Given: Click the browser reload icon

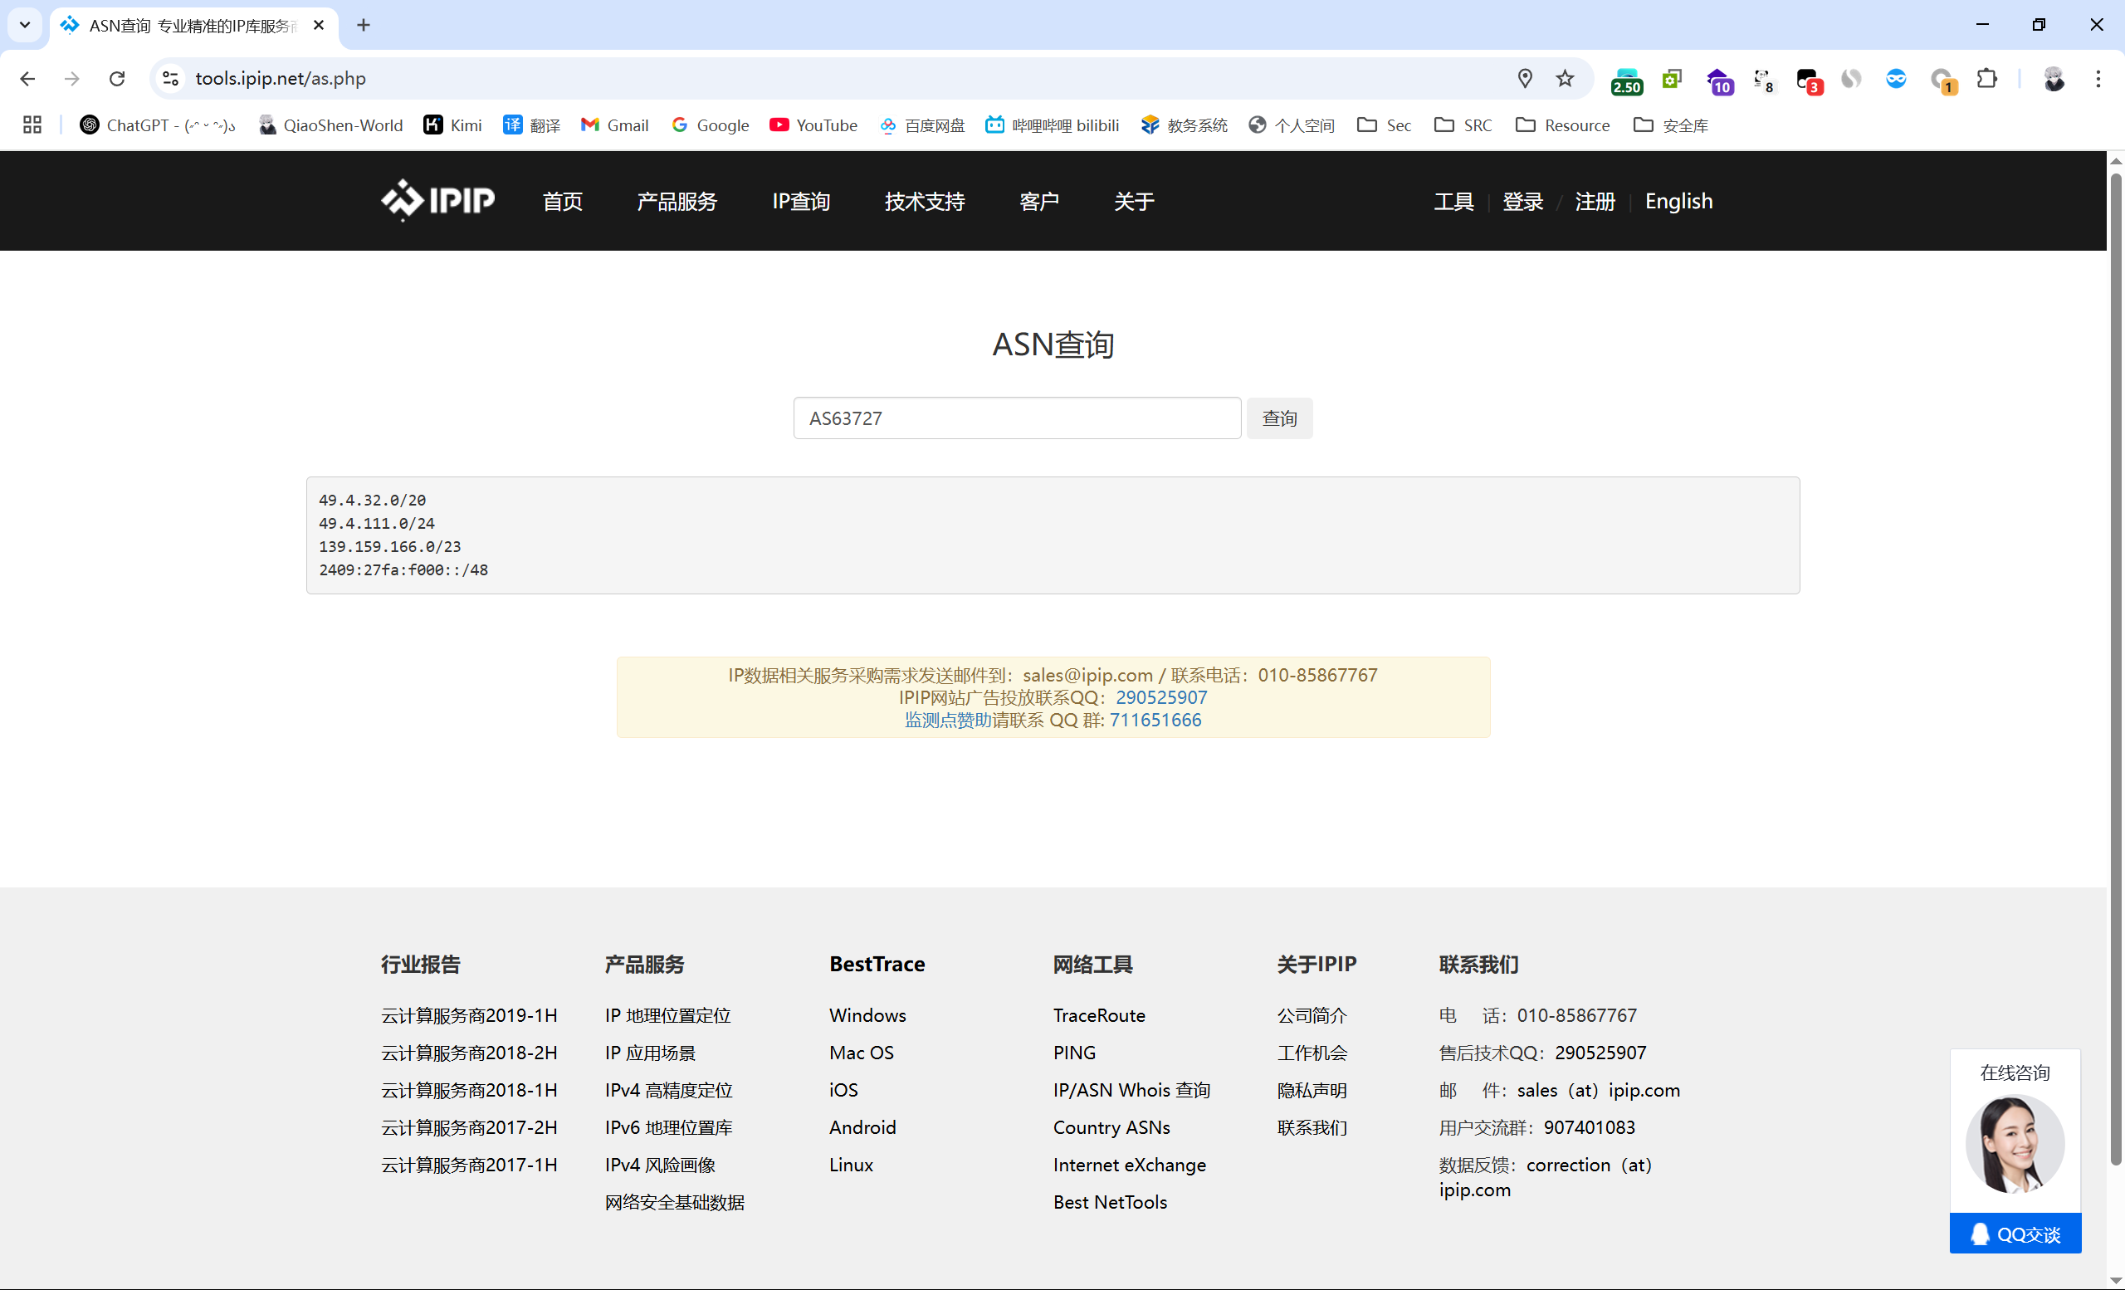Looking at the screenshot, I should [x=117, y=79].
